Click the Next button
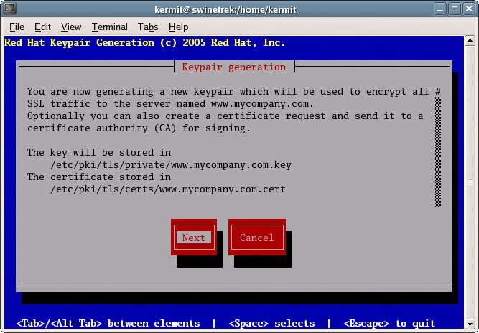The width and height of the screenshot is (479, 333). (x=194, y=237)
